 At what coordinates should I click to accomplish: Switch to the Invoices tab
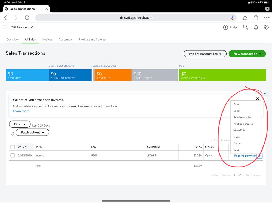(x=47, y=40)
